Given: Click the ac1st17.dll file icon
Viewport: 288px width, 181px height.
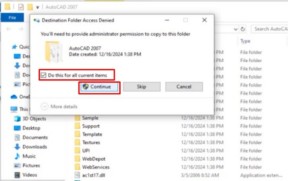Looking at the screenshot, I should (x=77, y=175).
